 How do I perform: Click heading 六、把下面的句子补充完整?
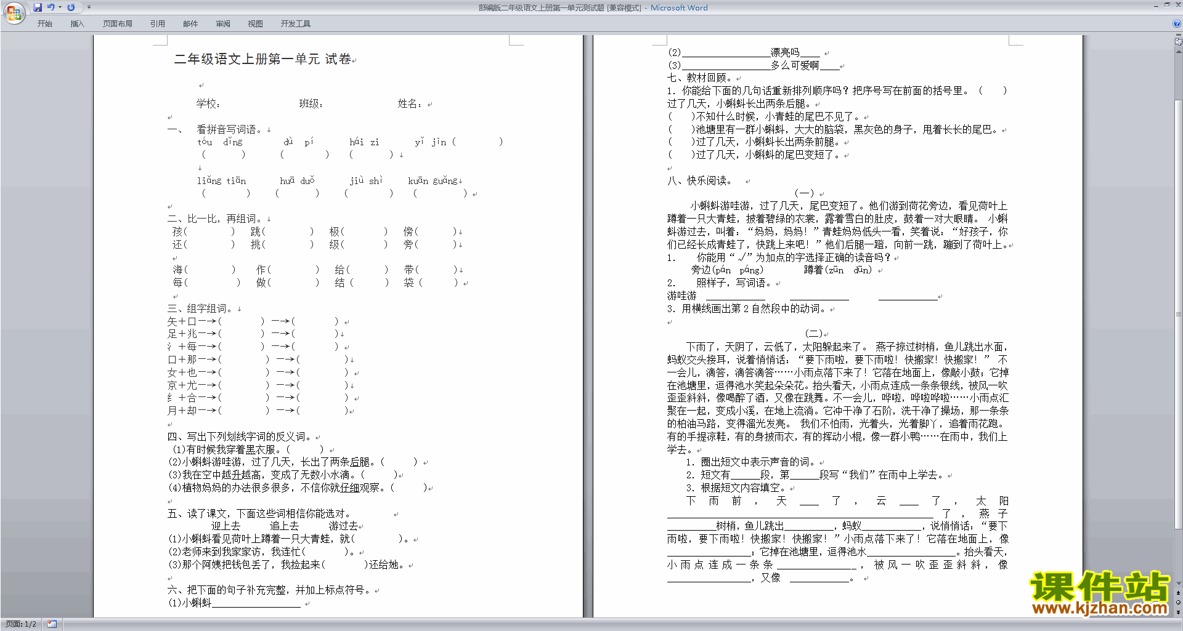[x=269, y=590]
